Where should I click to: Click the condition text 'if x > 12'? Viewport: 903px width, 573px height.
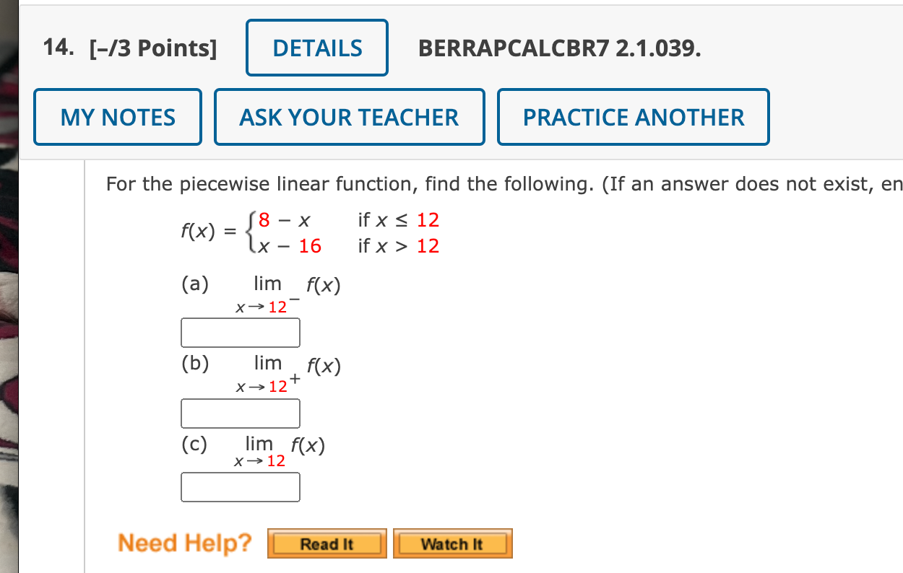pyautogui.click(x=397, y=246)
